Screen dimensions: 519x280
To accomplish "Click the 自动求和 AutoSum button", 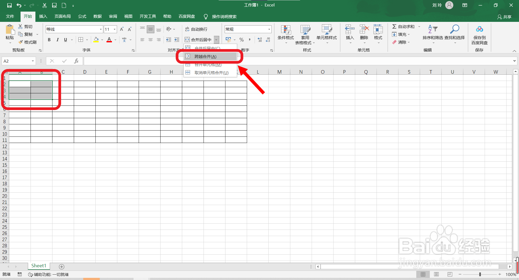I will click(403, 26).
